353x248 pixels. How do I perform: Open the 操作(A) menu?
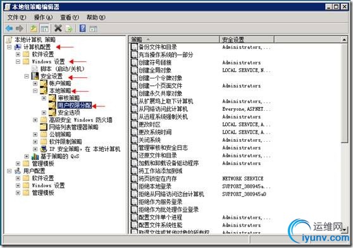point(43,17)
